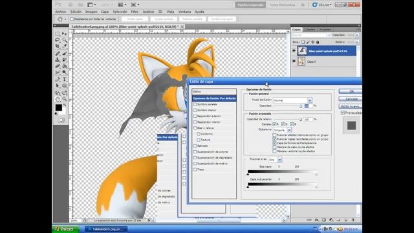Select the Move tool
This screenshot has width=414, height=233.
pyautogui.click(x=65, y=34)
